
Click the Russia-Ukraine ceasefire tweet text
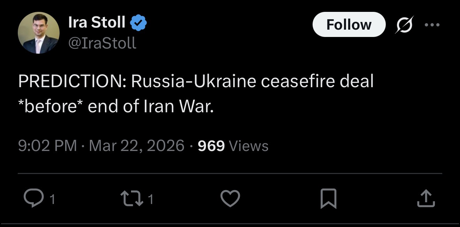[195, 82]
